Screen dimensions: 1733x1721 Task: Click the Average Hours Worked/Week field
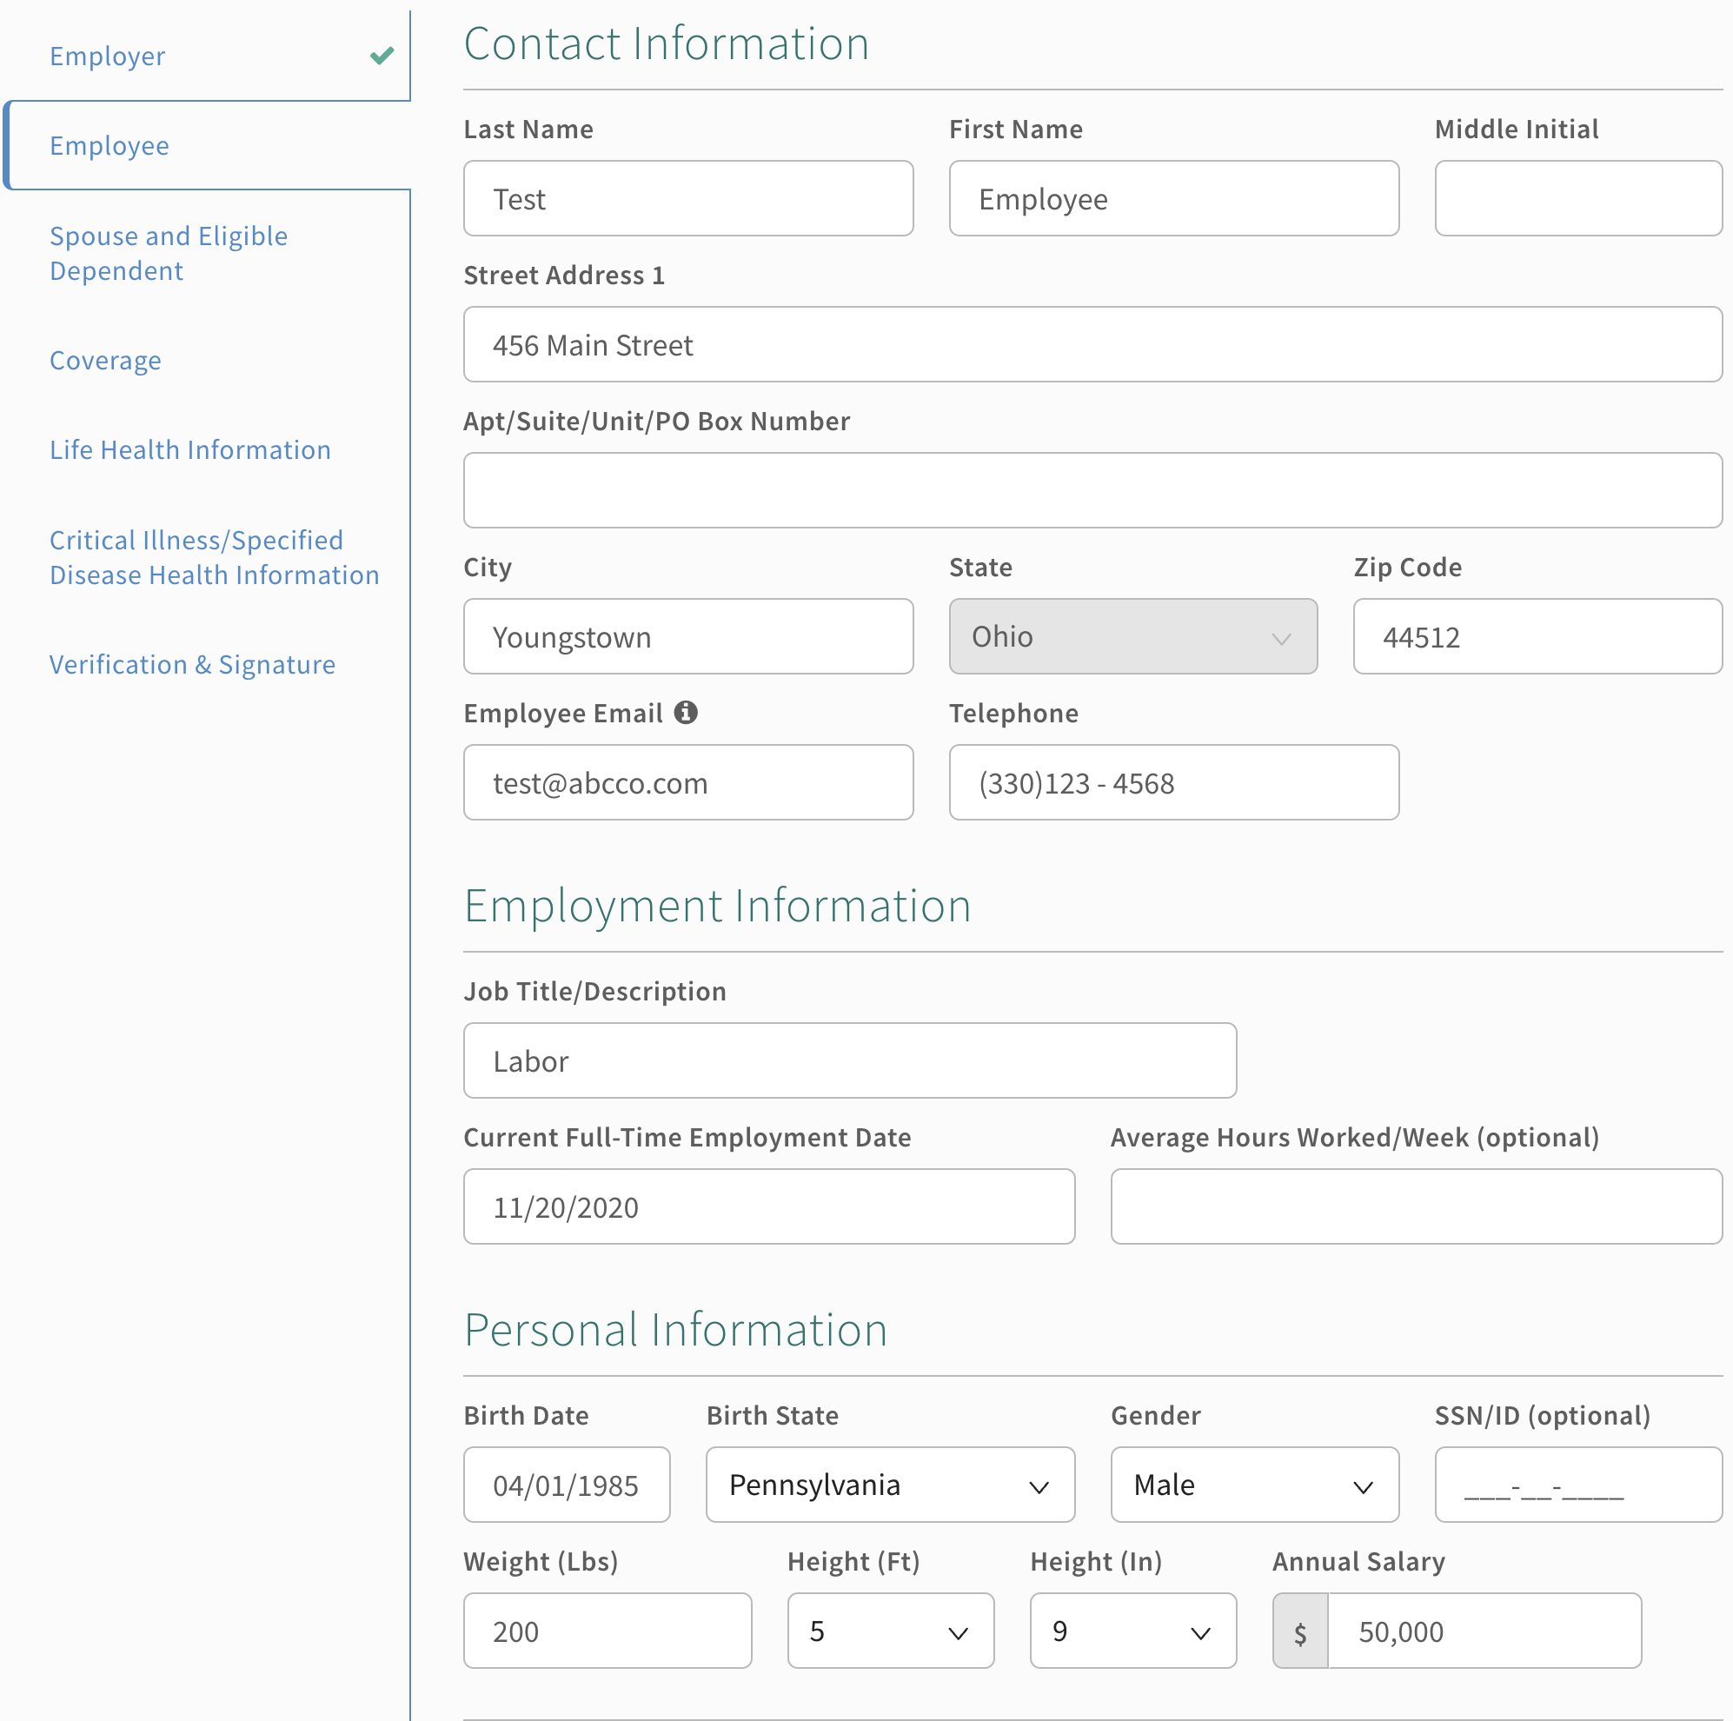(x=1416, y=1206)
